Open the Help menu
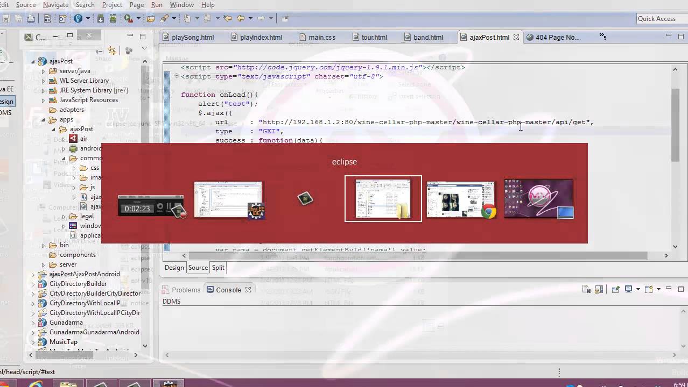 [x=208, y=5]
